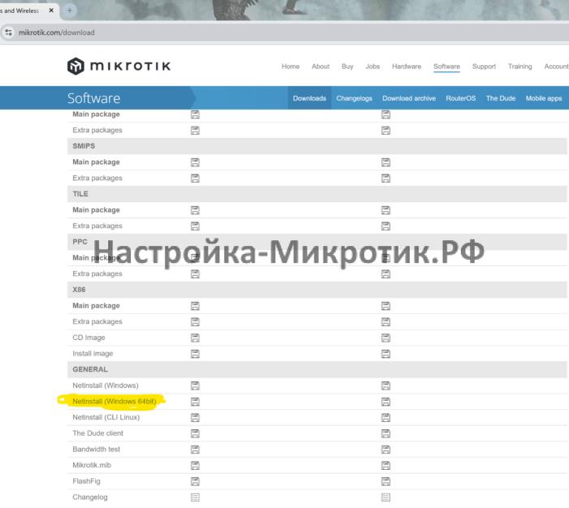Open the Support menu item
Viewport: 569px width, 508px height.
click(484, 67)
